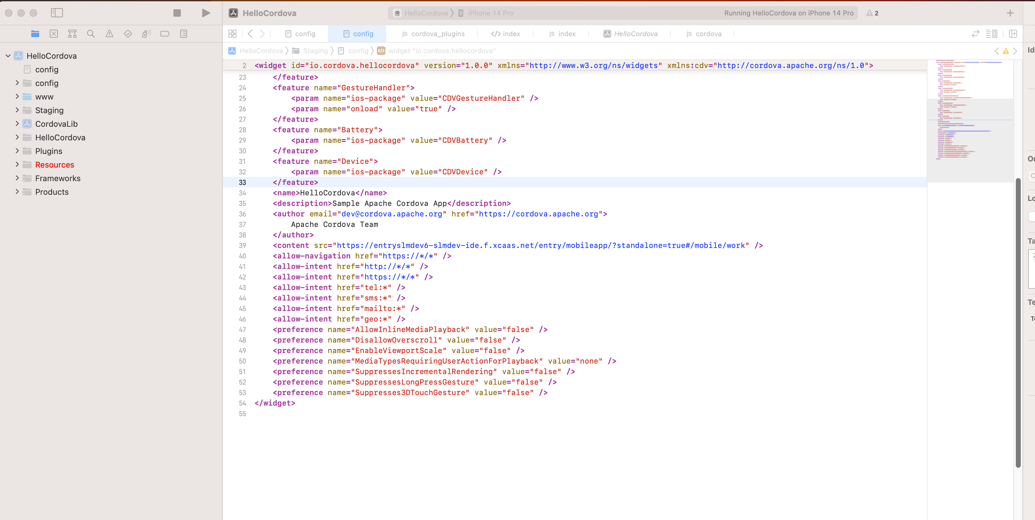Open the Find navigator magnifier icon
1035x520 pixels.
point(91,34)
